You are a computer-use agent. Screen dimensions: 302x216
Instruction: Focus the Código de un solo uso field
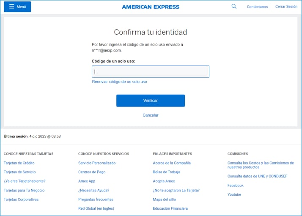point(151,71)
